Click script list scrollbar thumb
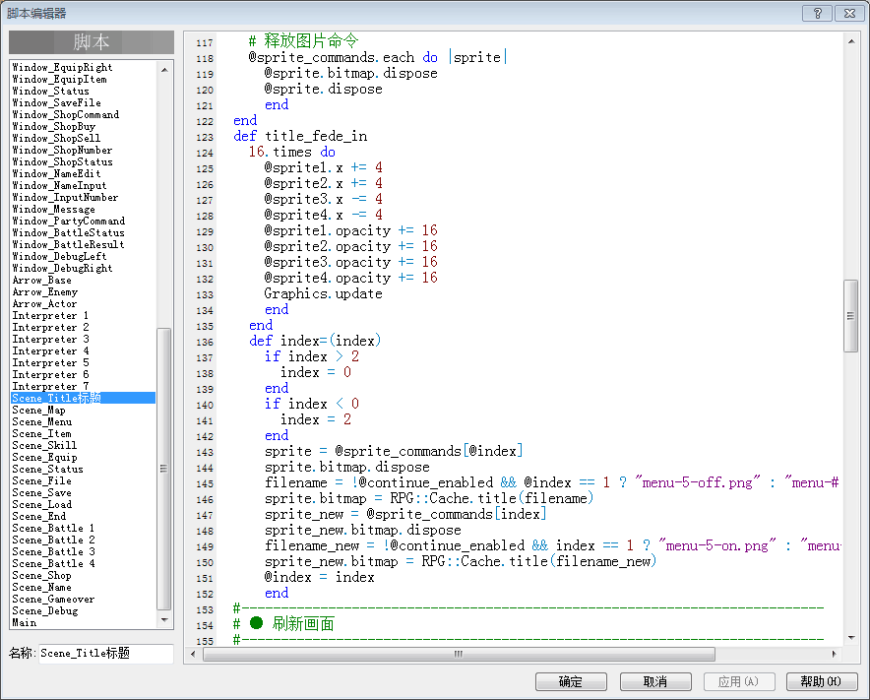The image size is (870, 700). click(164, 469)
